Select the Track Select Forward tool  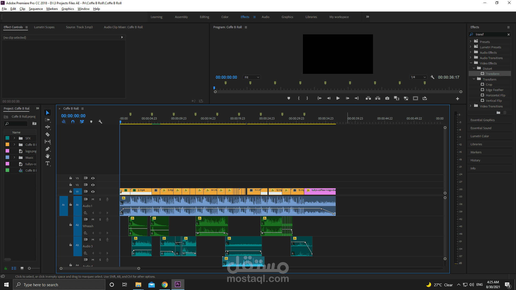click(x=48, y=120)
